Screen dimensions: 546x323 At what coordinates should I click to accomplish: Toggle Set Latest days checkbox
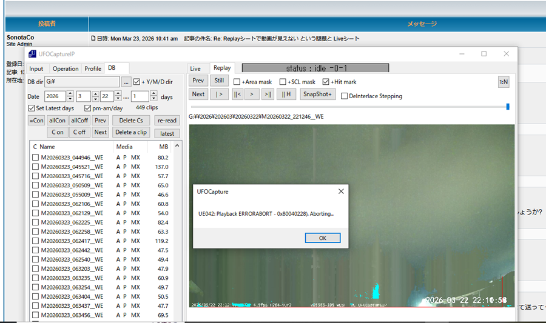pyautogui.click(x=32, y=108)
